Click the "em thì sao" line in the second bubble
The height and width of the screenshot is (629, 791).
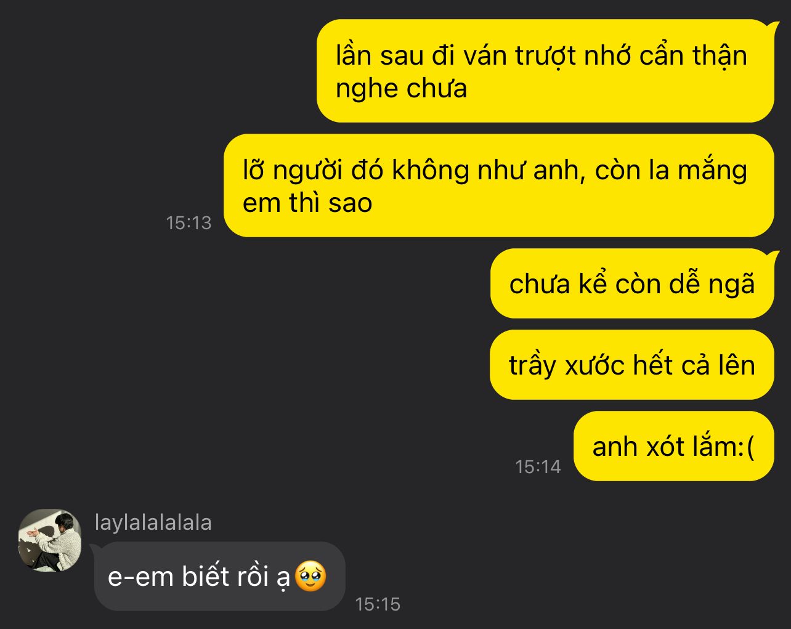tap(307, 203)
